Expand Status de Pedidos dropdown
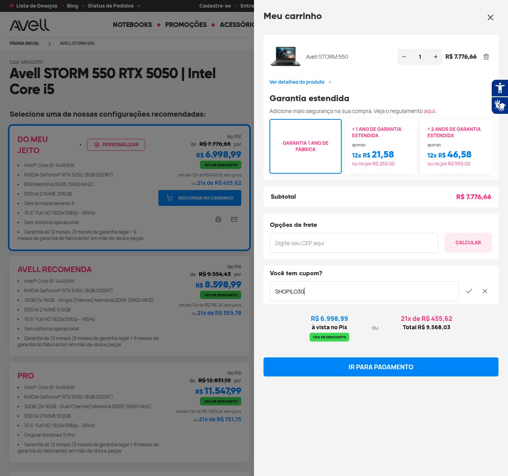The height and width of the screenshot is (476, 508). point(114,6)
